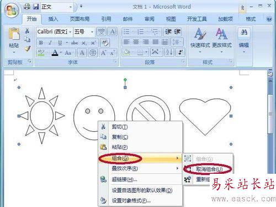Open the Change Styles menu
The width and height of the screenshot is (276, 207).
point(222,40)
